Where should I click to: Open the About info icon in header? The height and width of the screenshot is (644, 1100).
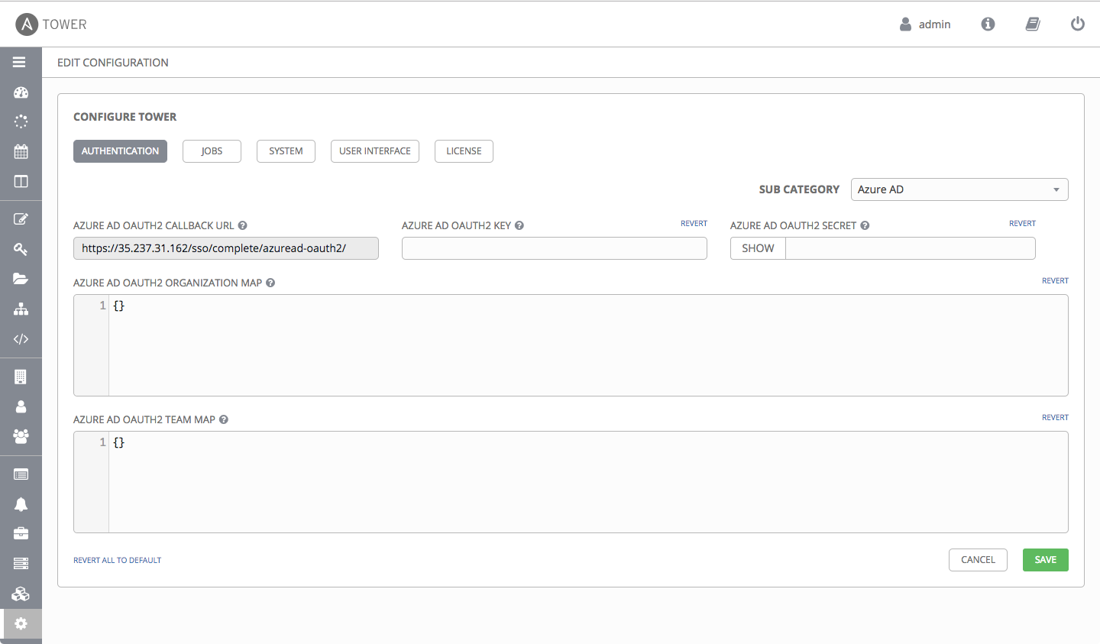(x=988, y=24)
